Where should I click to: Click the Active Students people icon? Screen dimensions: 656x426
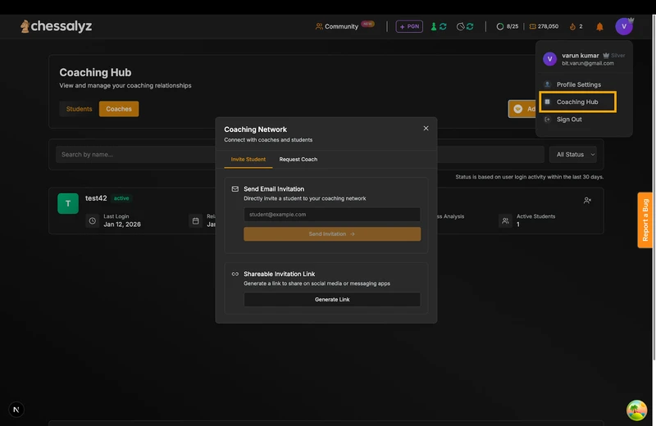505,220
